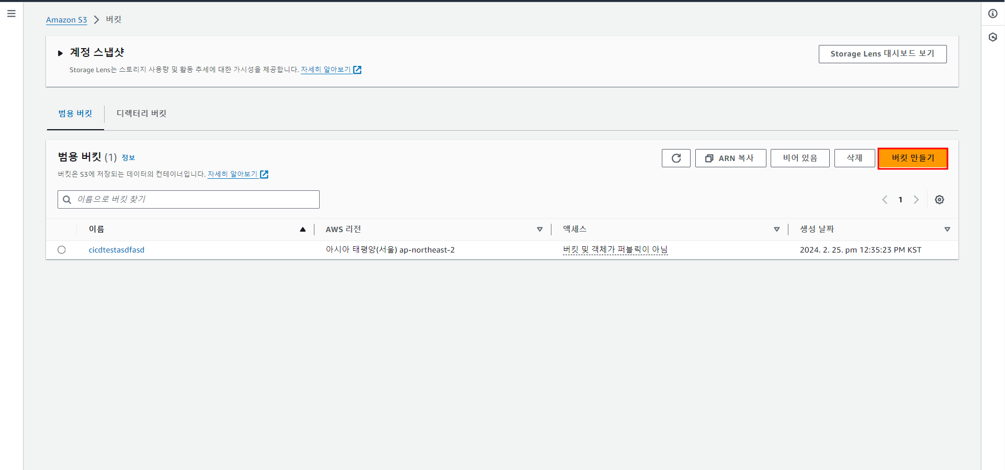Switch to 범용 버킷 tab
This screenshot has height=470, width=1005.
tap(75, 113)
